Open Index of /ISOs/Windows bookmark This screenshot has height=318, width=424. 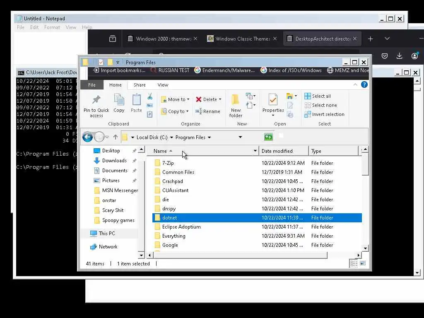click(291, 70)
